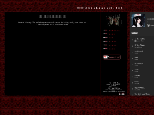154x115 pixels.
Task: Click the 'Content Warning' paragraph text
Action: (x=52, y=24)
